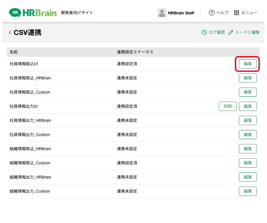
Task: Edit the 組織情報取込_Custom row
Action: click(x=247, y=163)
